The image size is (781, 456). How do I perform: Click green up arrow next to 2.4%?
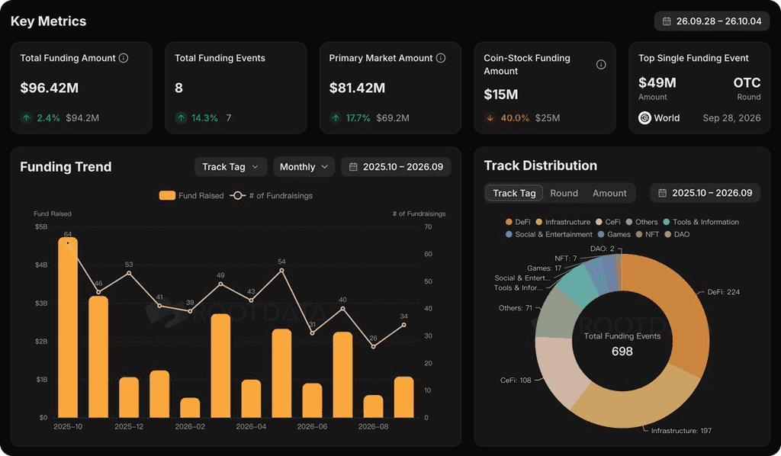coord(27,118)
